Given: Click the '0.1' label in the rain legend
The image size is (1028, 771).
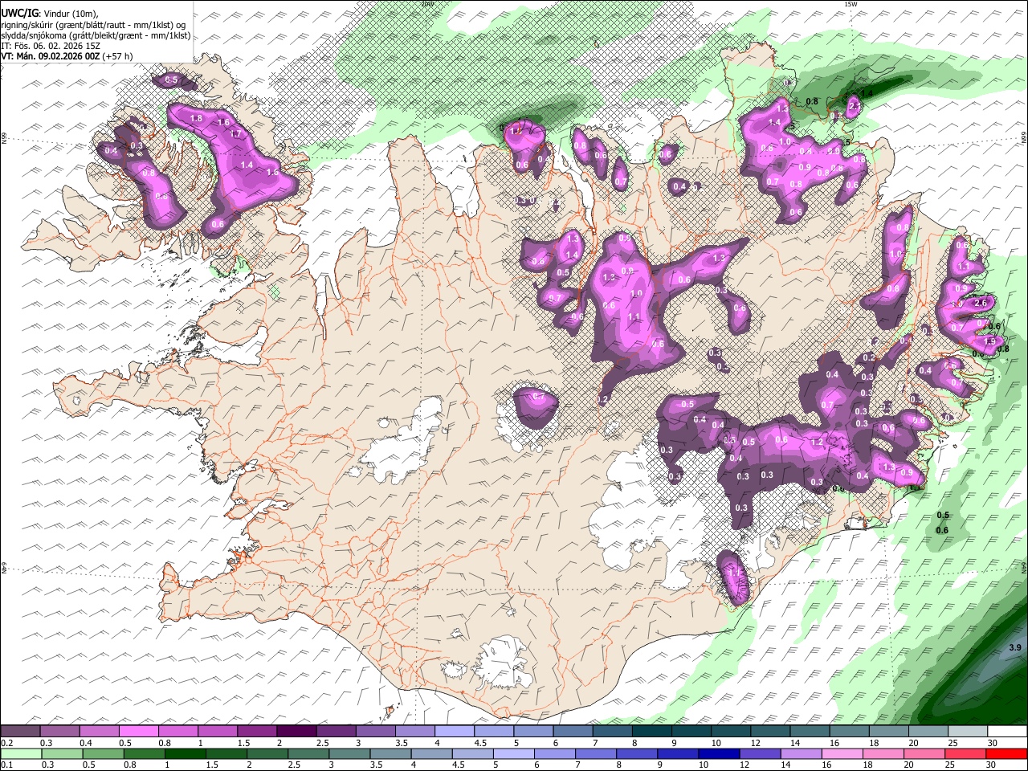Looking at the screenshot, I should [x=6, y=765].
